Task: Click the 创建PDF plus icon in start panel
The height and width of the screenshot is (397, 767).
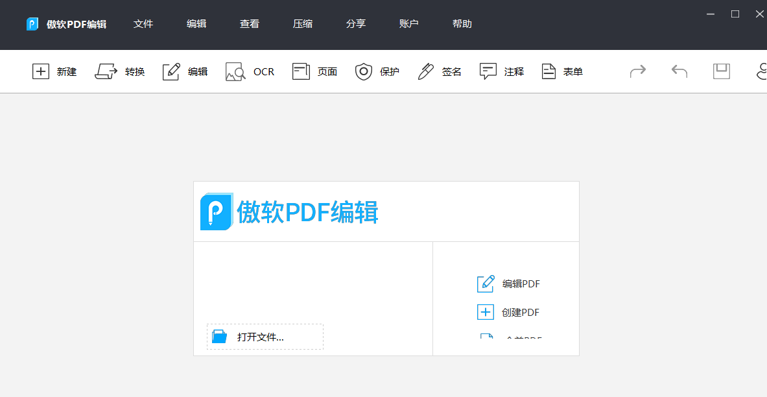Action: pyautogui.click(x=485, y=312)
